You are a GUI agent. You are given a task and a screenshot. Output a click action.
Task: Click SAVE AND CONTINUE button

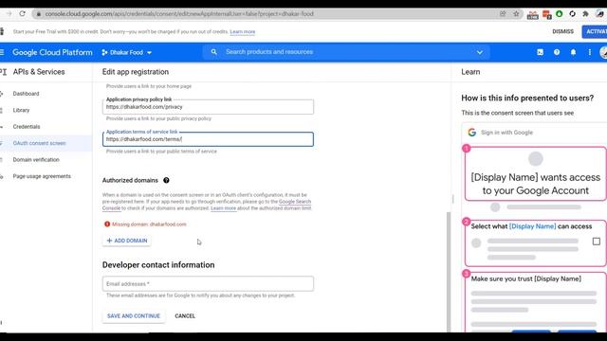[x=134, y=315]
